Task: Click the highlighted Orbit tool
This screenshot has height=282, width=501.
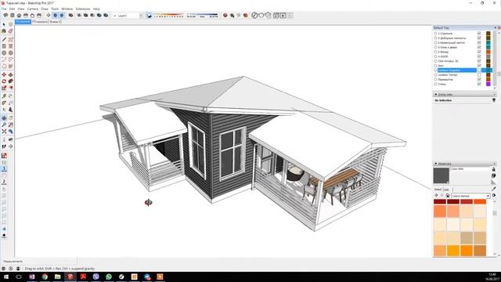Action: click(x=4, y=118)
